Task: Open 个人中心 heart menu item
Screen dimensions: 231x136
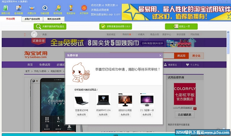Action: pyautogui.click(x=193, y=65)
